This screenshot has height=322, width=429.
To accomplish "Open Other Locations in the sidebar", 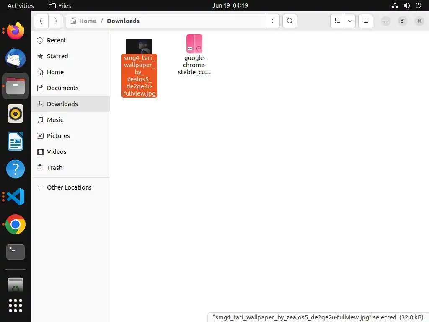I will pos(70,187).
